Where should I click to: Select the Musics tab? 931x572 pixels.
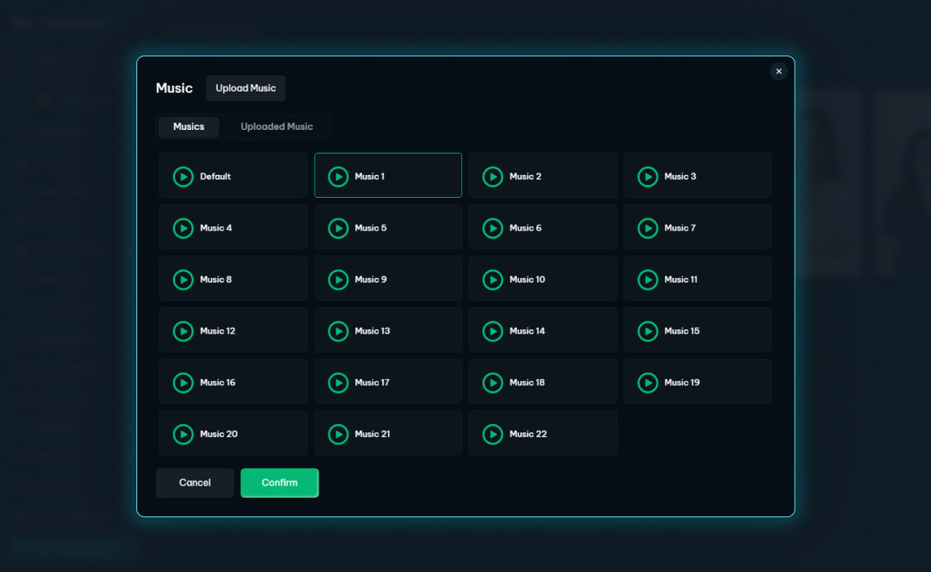tap(189, 127)
